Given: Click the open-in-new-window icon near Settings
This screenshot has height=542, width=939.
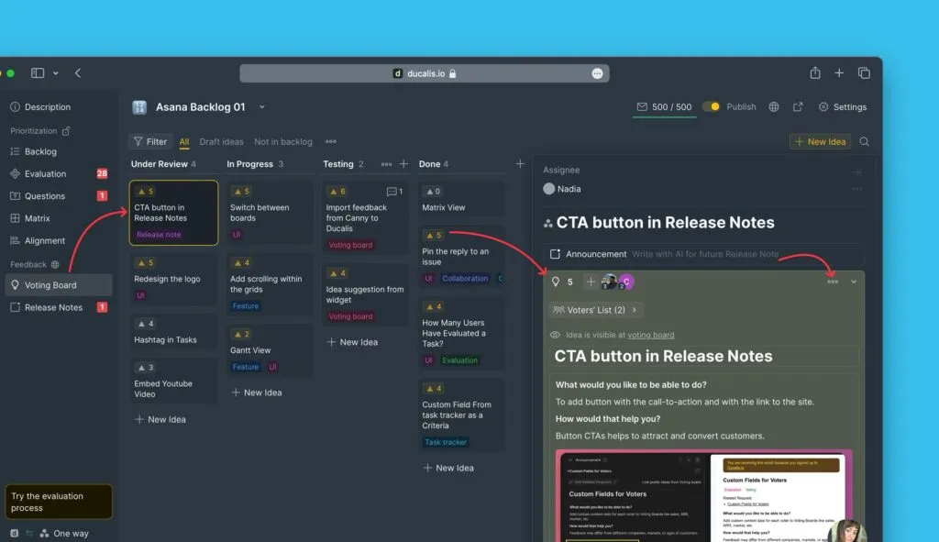Looking at the screenshot, I should (x=798, y=107).
